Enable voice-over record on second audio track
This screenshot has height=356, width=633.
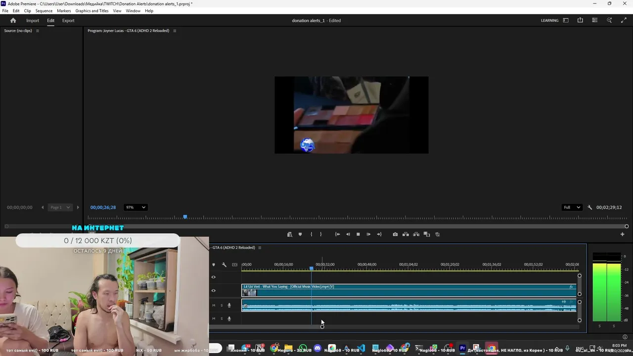(229, 319)
